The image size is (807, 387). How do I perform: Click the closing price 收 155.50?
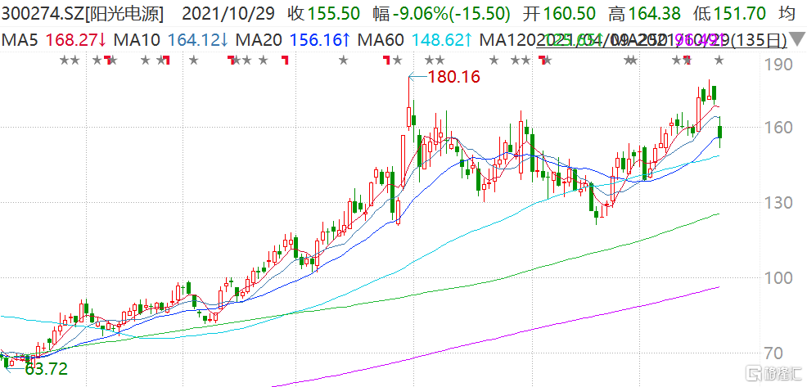tap(325, 14)
